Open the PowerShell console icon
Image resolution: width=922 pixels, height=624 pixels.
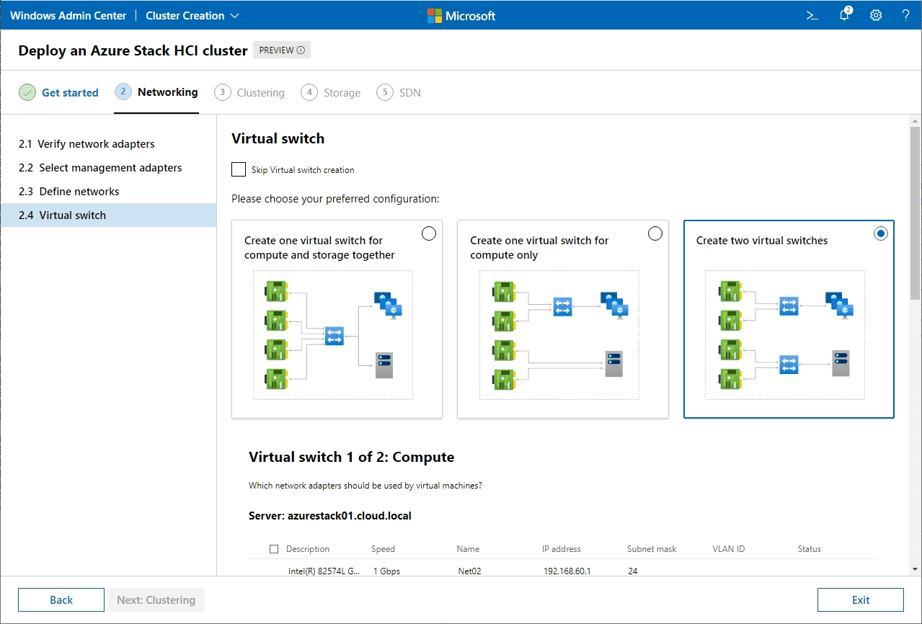[812, 14]
